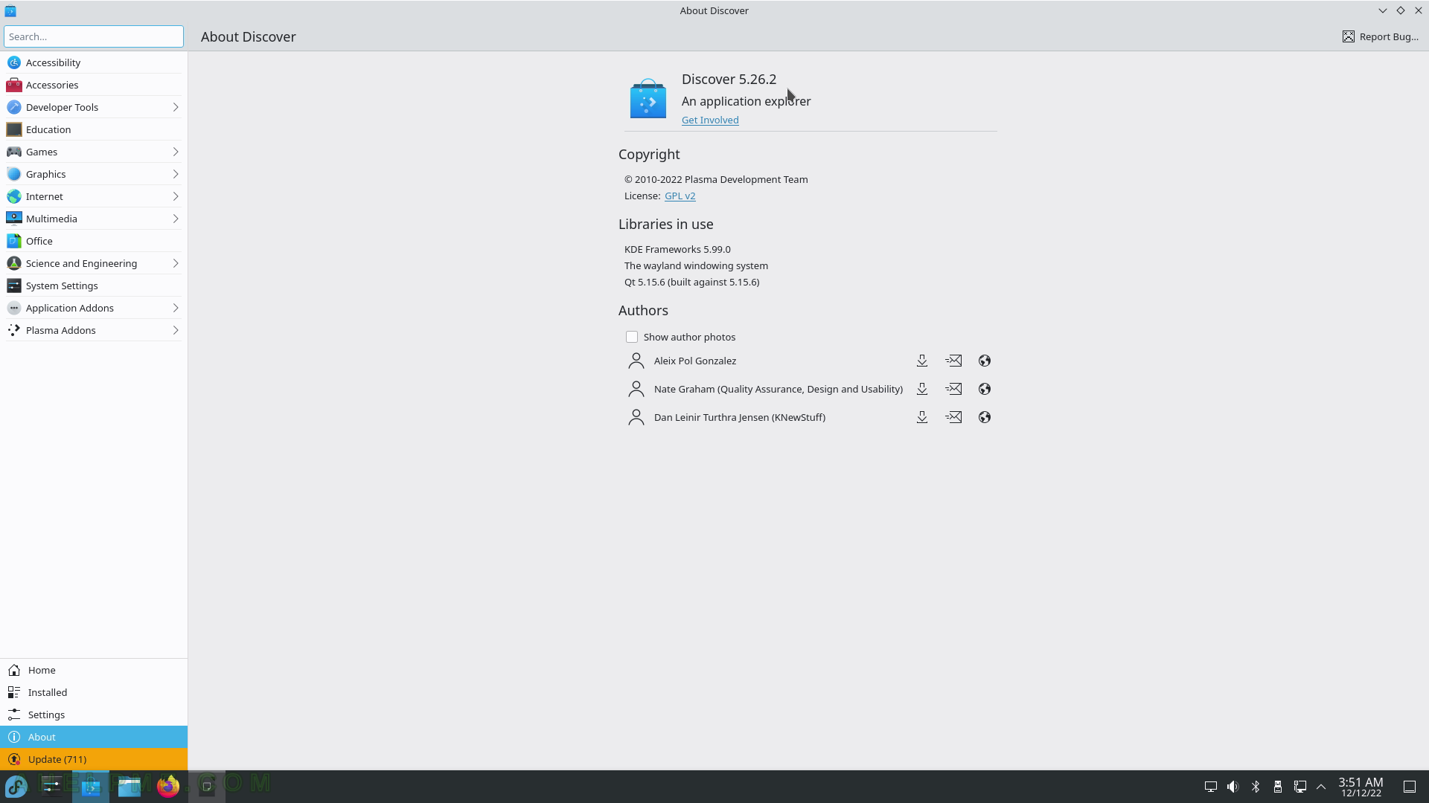Image resolution: width=1429 pixels, height=803 pixels.
Task: Open Dan Leinir Turthra Jensen's website globe
Action: pyautogui.click(x=985, y=417)
